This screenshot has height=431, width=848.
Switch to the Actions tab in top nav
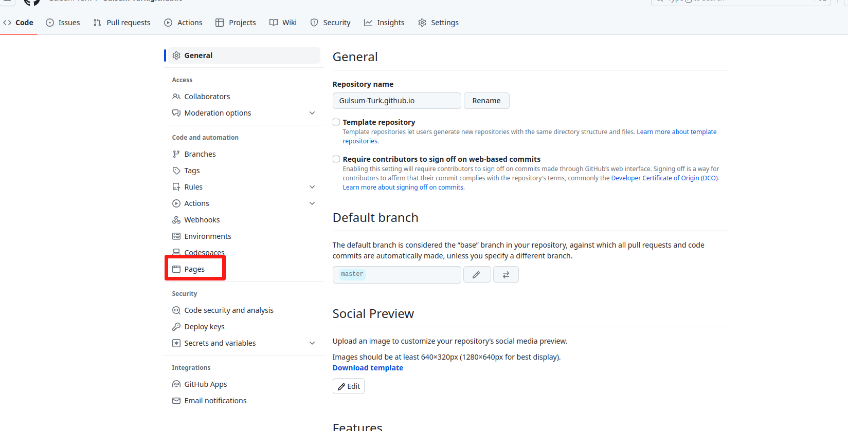(183, 23)
